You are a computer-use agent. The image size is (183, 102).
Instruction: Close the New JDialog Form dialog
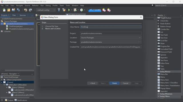coord(141,17)
